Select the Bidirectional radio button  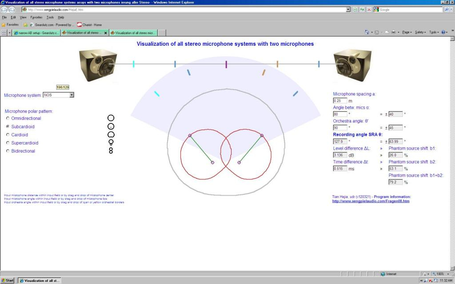8,151
